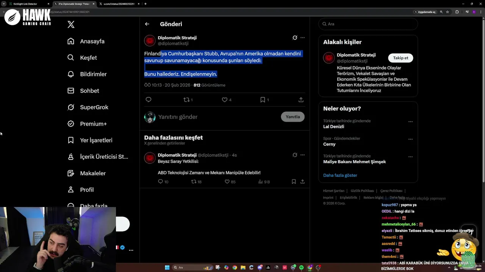Open the Hizmet Şartları footer link
This screenshot has height=272, width=485.
[333, 191]
